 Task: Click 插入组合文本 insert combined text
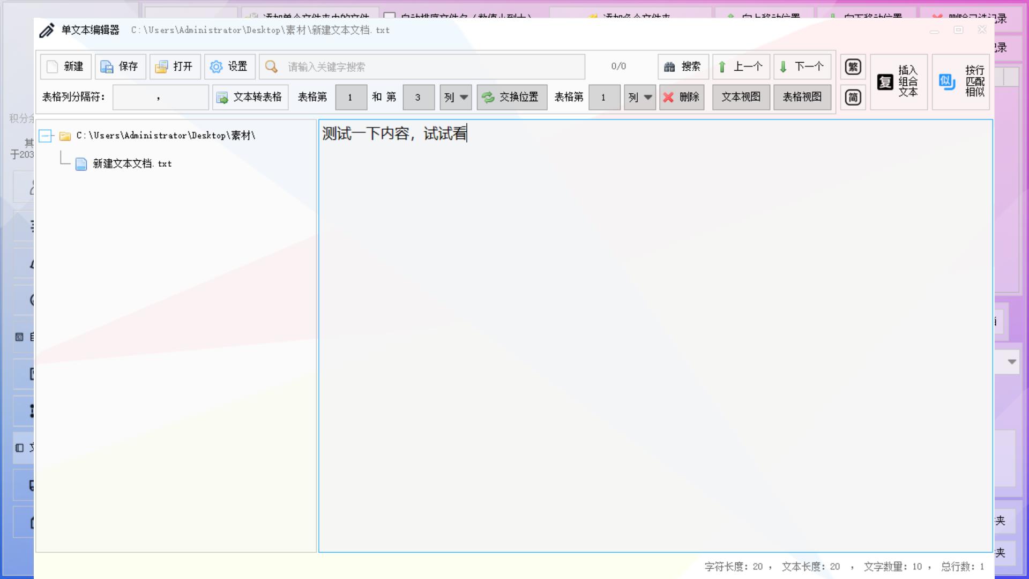(898, 81)
